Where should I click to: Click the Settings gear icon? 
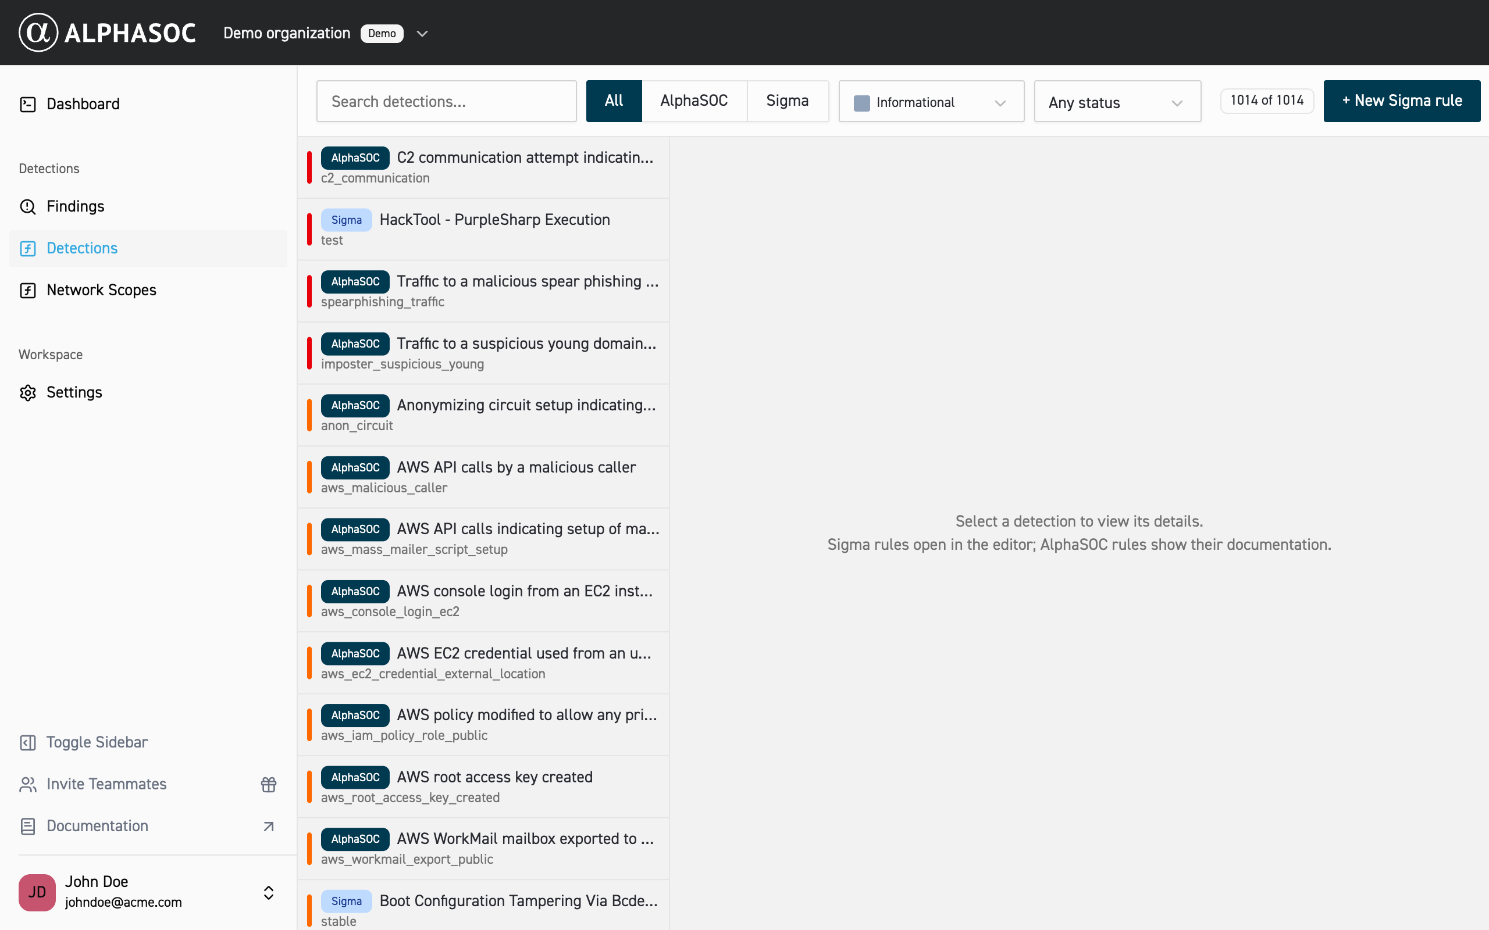click(x=28, y=392)
